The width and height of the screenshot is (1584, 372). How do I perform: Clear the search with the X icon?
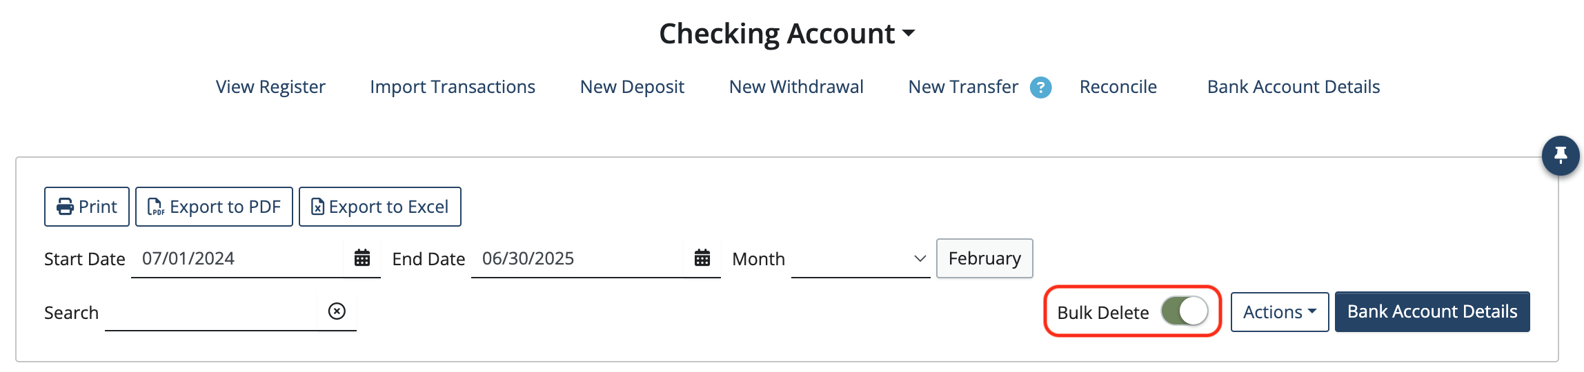337,311
